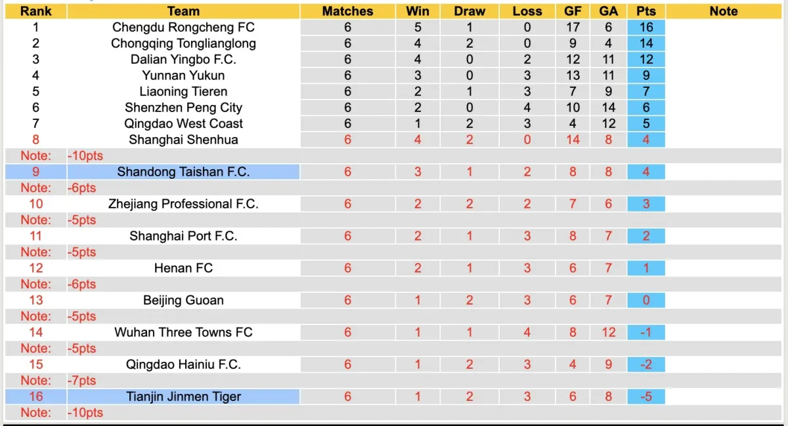This screenshot has height=426, width=788.
Task: Open Beijing Guoan team entry
Action: tap(183, 300)
